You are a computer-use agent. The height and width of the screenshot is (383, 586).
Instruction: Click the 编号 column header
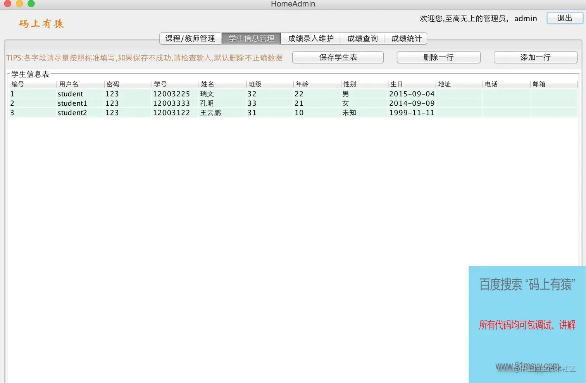(33, 84)
